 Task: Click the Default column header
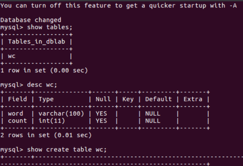pos(158,99)
